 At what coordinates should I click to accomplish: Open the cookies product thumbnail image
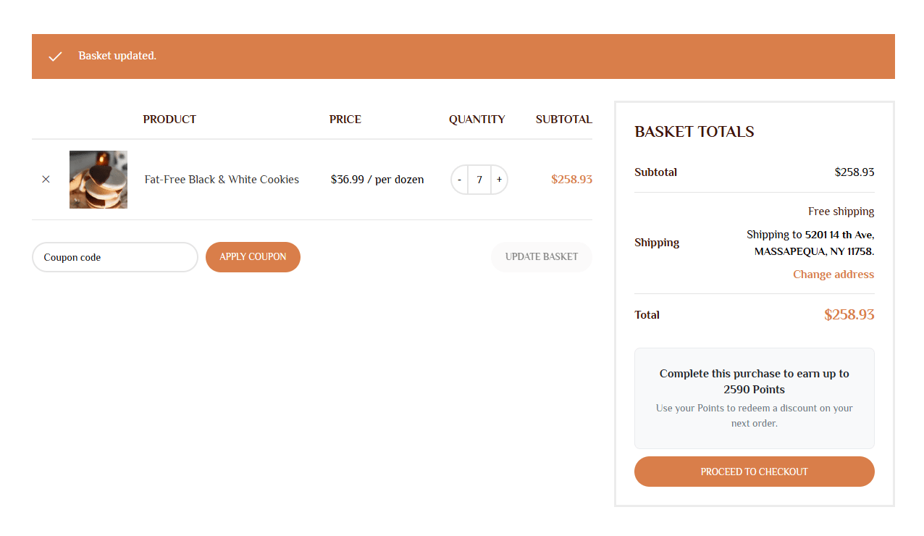(98, 180)
